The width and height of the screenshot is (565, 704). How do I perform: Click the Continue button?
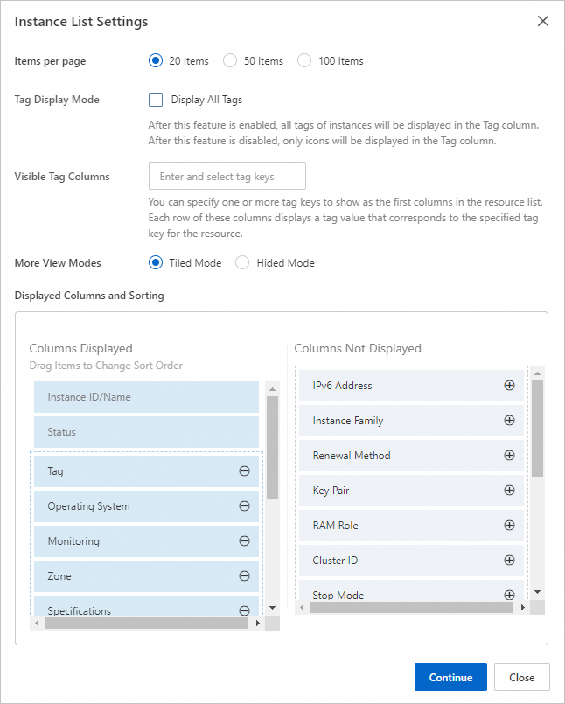450,677
